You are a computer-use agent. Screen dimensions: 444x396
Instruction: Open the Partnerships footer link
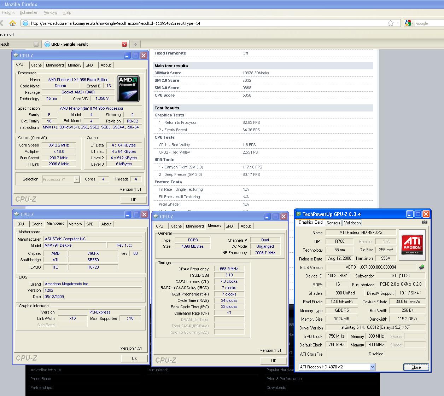41,388
